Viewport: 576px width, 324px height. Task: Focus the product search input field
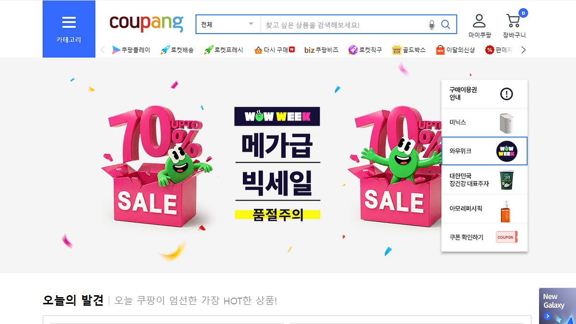pos(343,24)
